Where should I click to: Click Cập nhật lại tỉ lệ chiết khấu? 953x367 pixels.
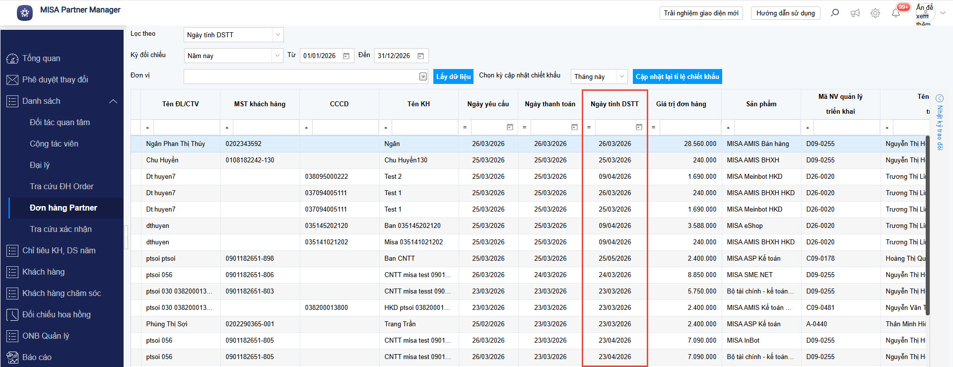point(677,76)
